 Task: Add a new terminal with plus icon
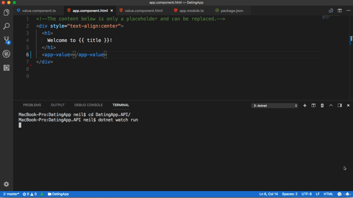(305, 106)
